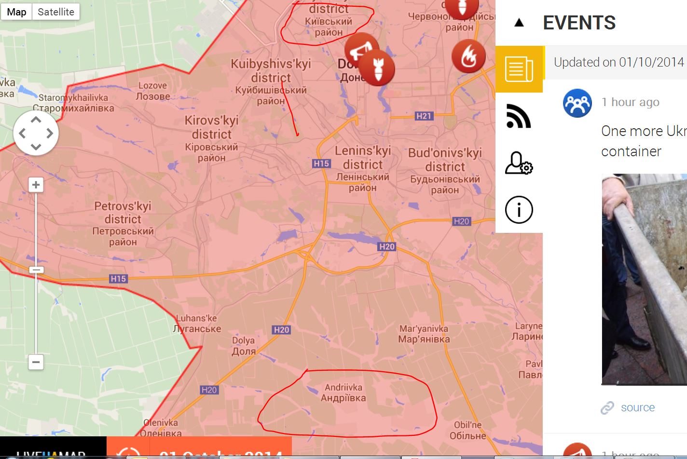
Task: Click the EVENTS header title
Action: click(579, 23)
